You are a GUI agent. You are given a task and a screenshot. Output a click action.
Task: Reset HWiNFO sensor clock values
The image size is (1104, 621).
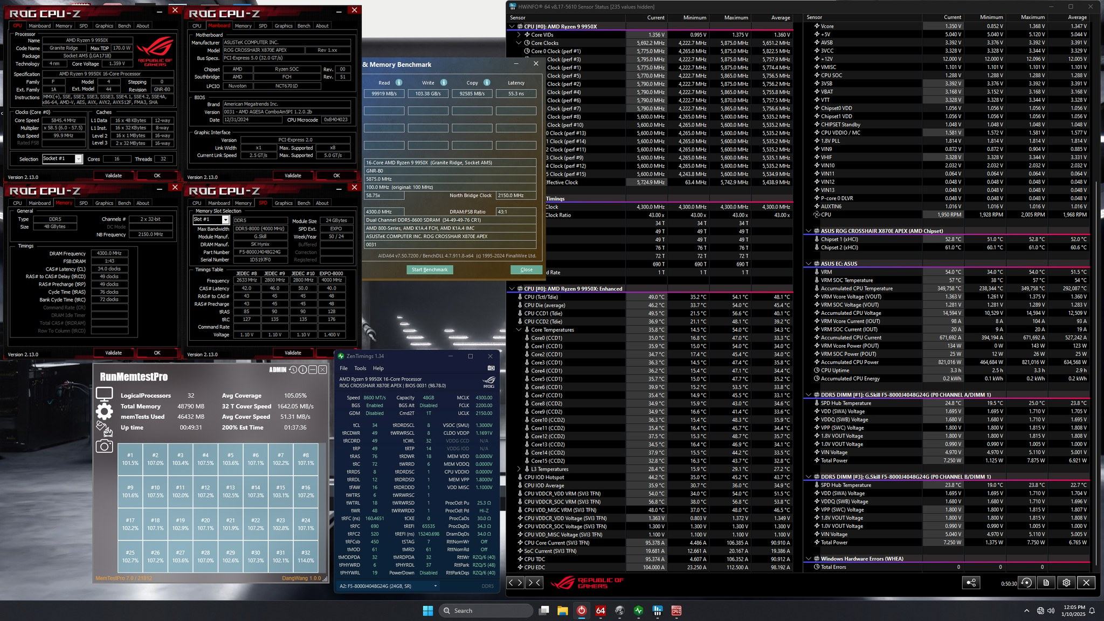(1026, 582)
